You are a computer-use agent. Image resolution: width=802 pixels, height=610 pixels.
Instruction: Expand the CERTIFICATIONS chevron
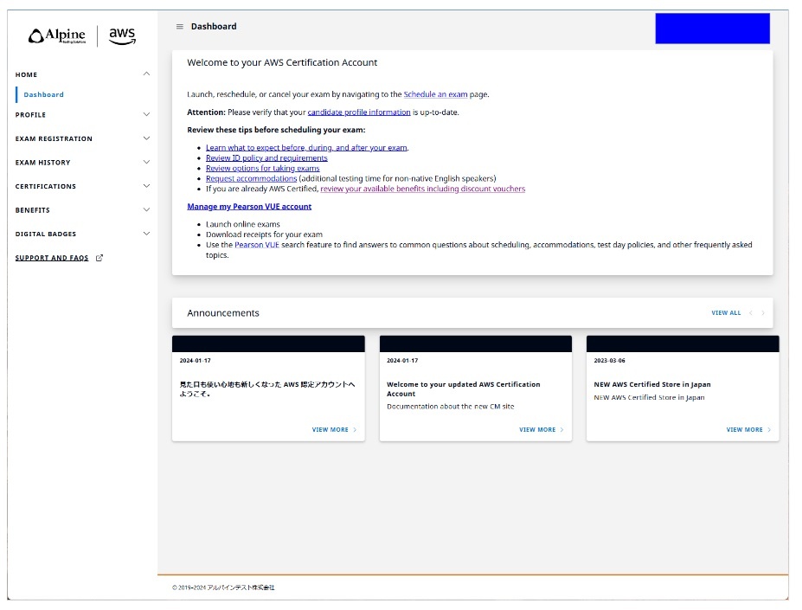(x=146, y=186)
